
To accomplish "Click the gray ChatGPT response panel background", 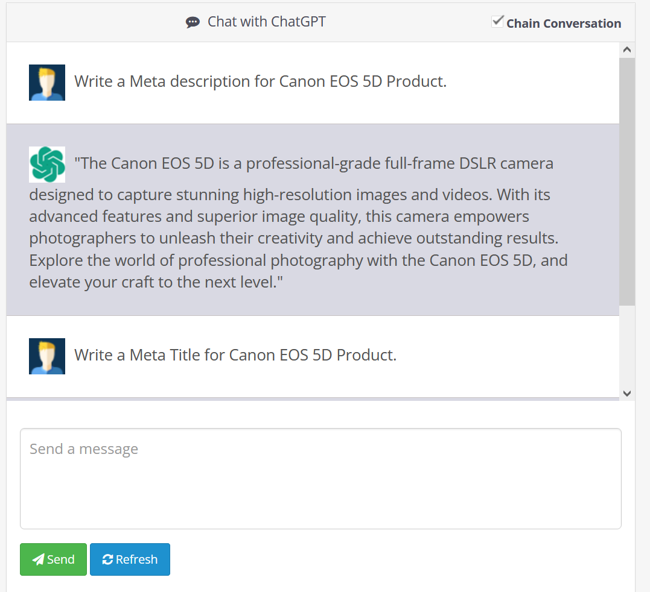I will click(x=313, y=220).
